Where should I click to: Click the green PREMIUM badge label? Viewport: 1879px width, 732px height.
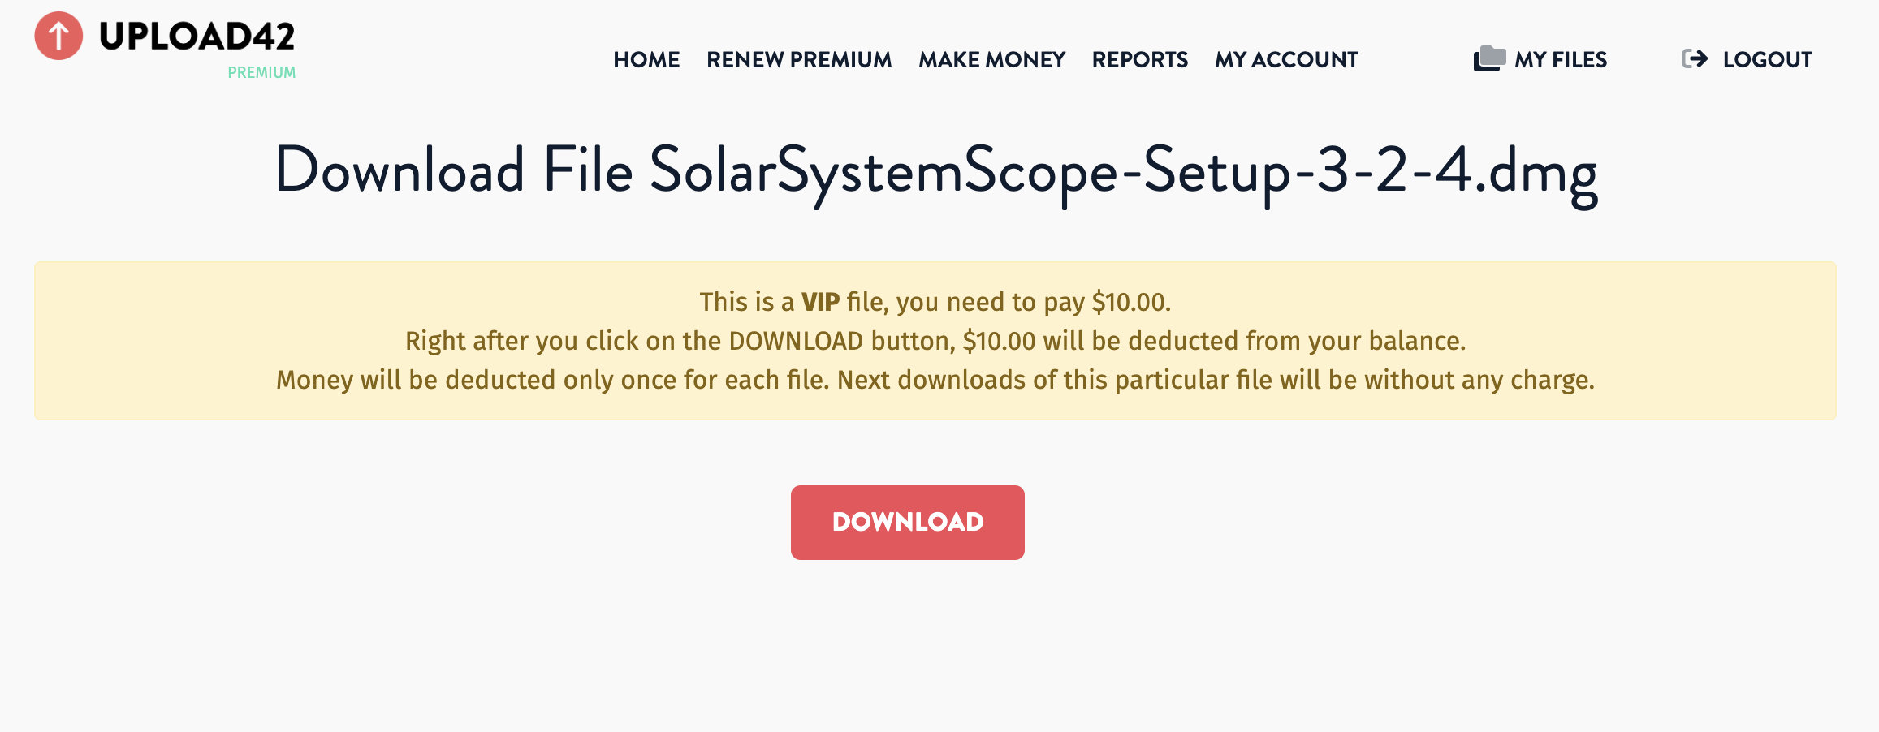click(x=261, y=72)
